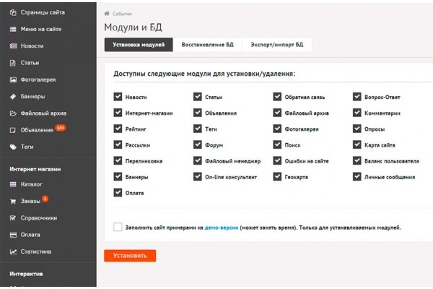Toggle the Комментарии checkbox
This screenshot has width=433, height=289.
click(x=357, y=113)
